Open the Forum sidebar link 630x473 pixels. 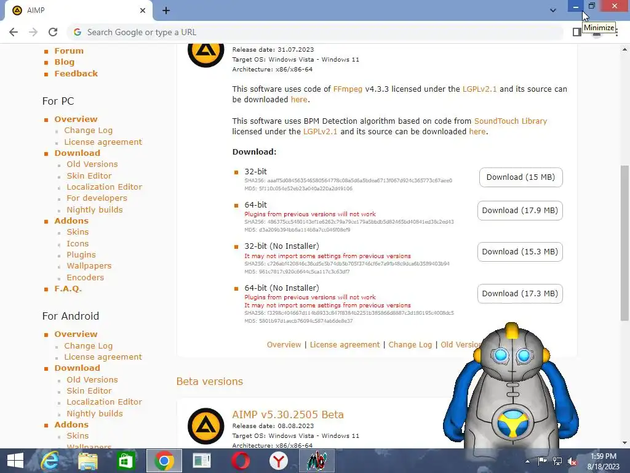(69, 51)
